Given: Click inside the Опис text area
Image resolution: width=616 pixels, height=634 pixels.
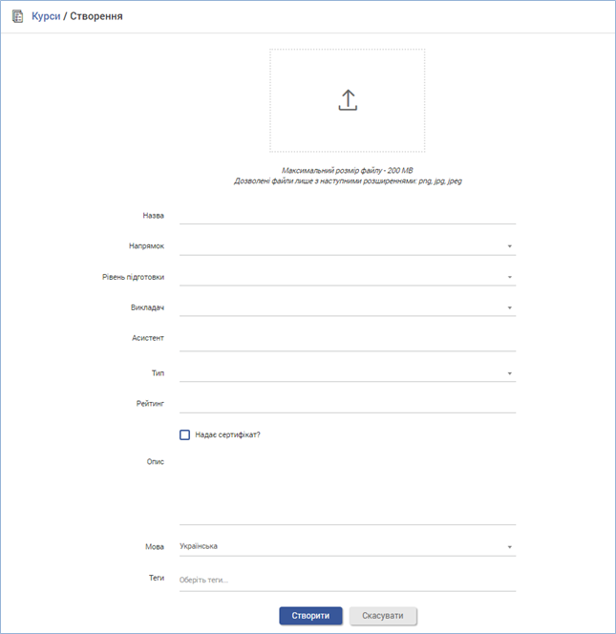Looking at the screenshot, I should 347,487.
